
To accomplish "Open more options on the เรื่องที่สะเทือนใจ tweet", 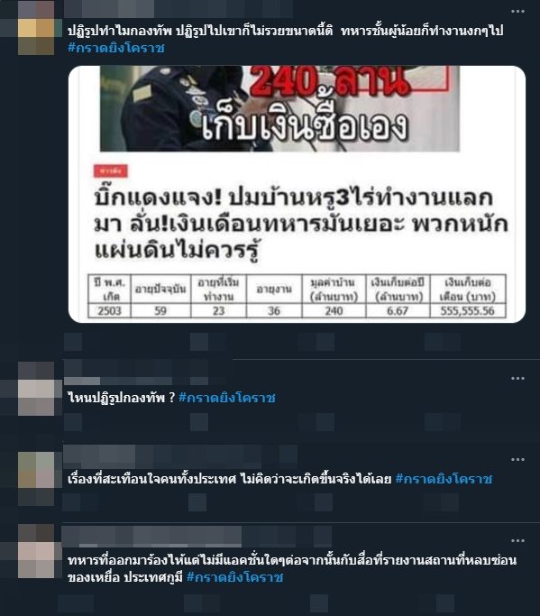I will point(517,460).
